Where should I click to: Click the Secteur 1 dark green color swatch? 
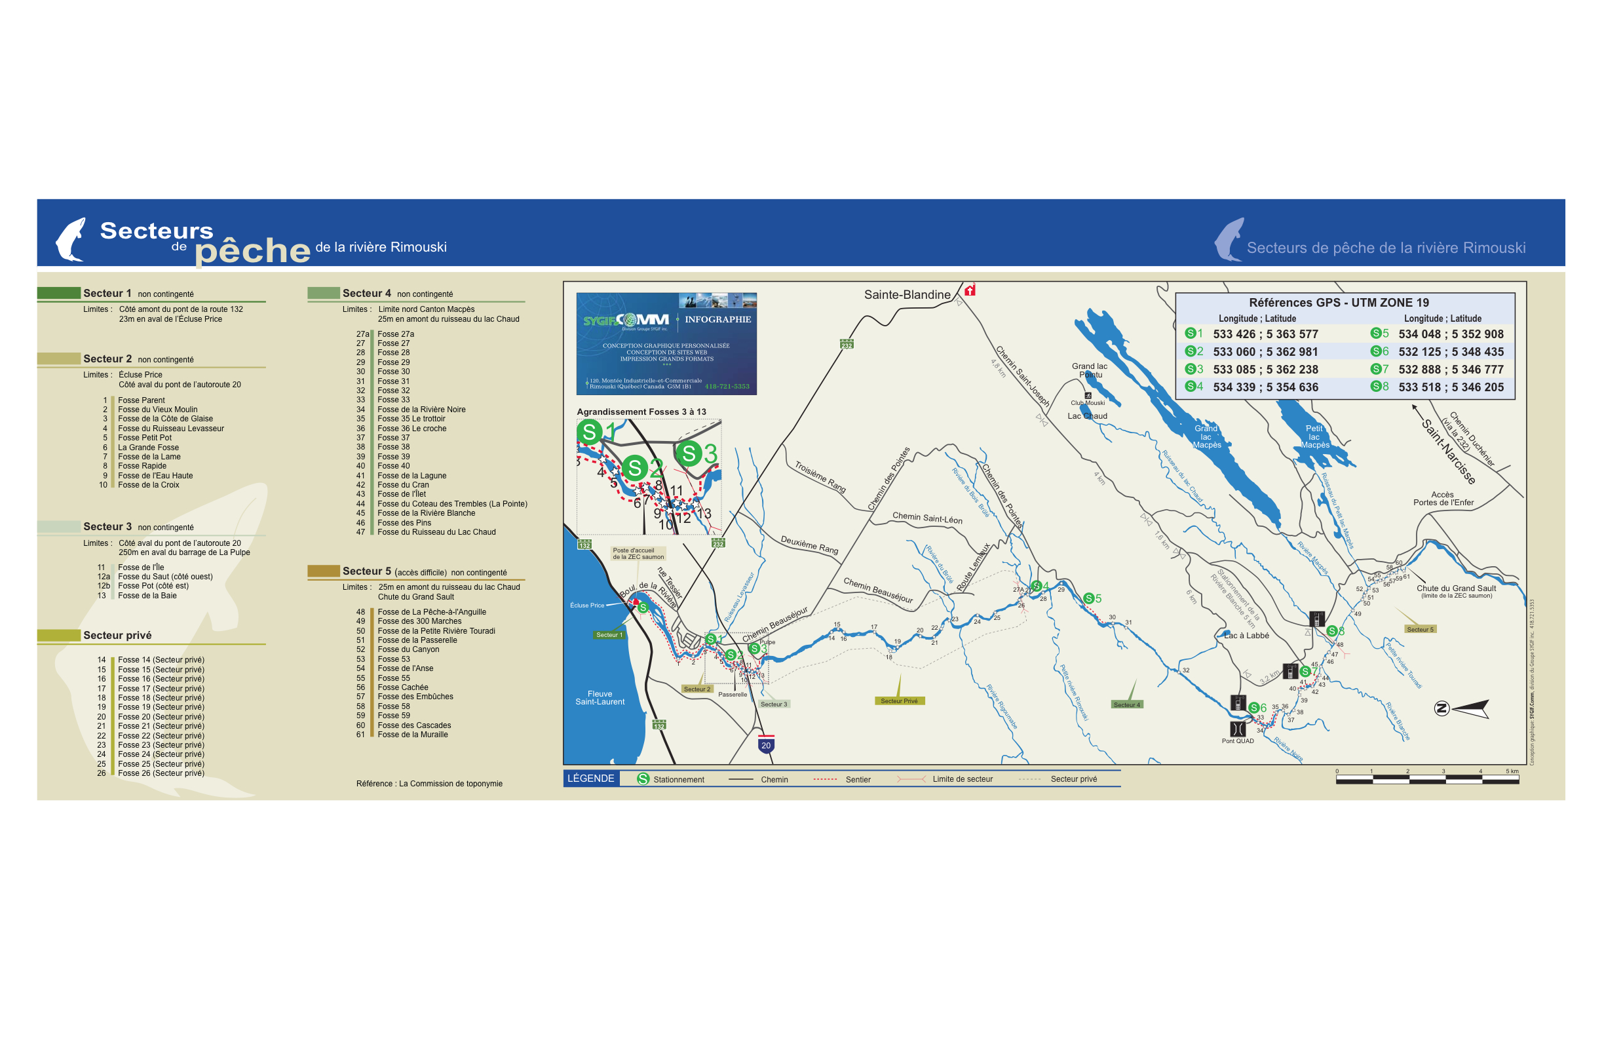[x=58, y=293]
